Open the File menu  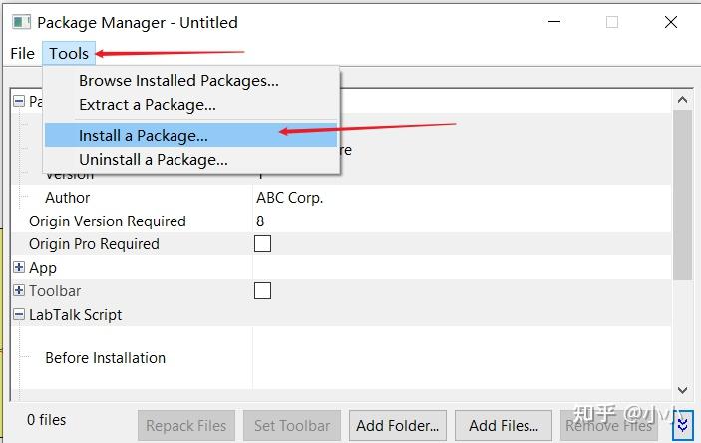[x=22, y=53]
